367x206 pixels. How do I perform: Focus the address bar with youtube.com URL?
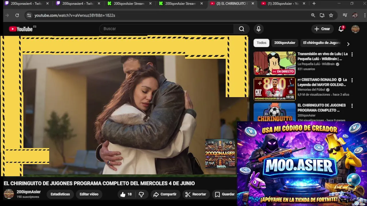point(169,15)
